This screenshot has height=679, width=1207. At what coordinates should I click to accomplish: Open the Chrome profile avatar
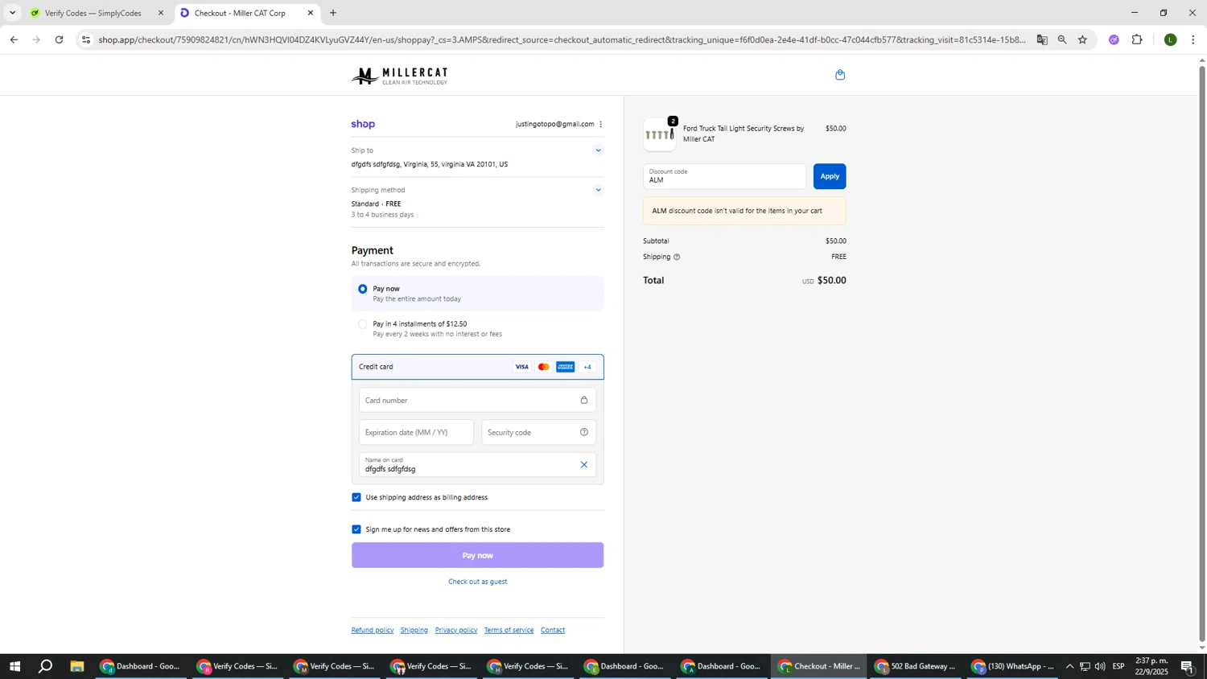[1171, 39]
